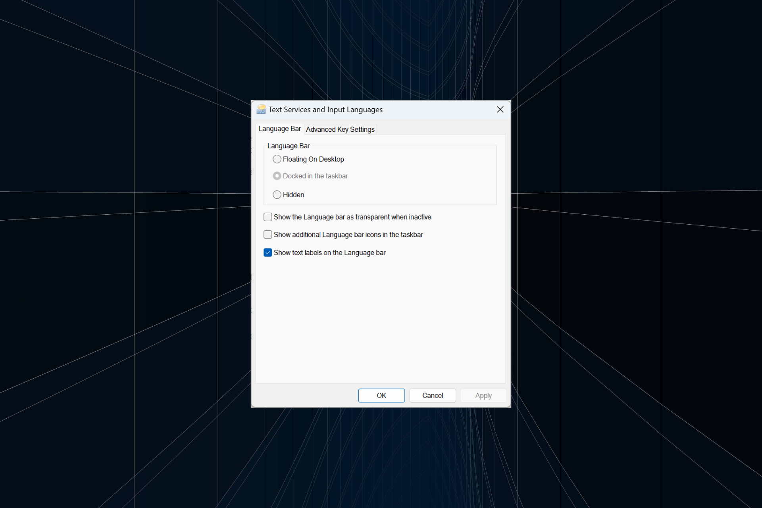762x508 pixels.
Task: Select the Floating On Desktop option
Action: (x=277, y=159)
